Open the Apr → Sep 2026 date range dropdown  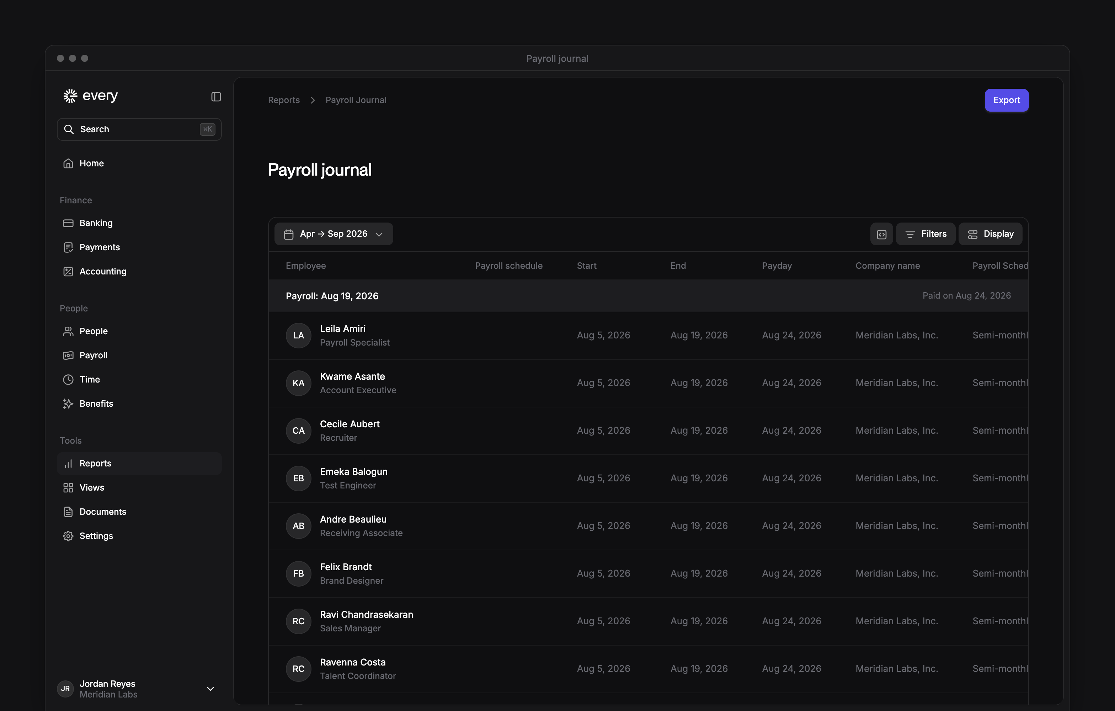coord(334,234)
